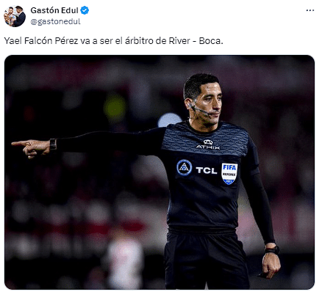
Task: Click the tweet text about River - Boca
Action: point(113,41)
